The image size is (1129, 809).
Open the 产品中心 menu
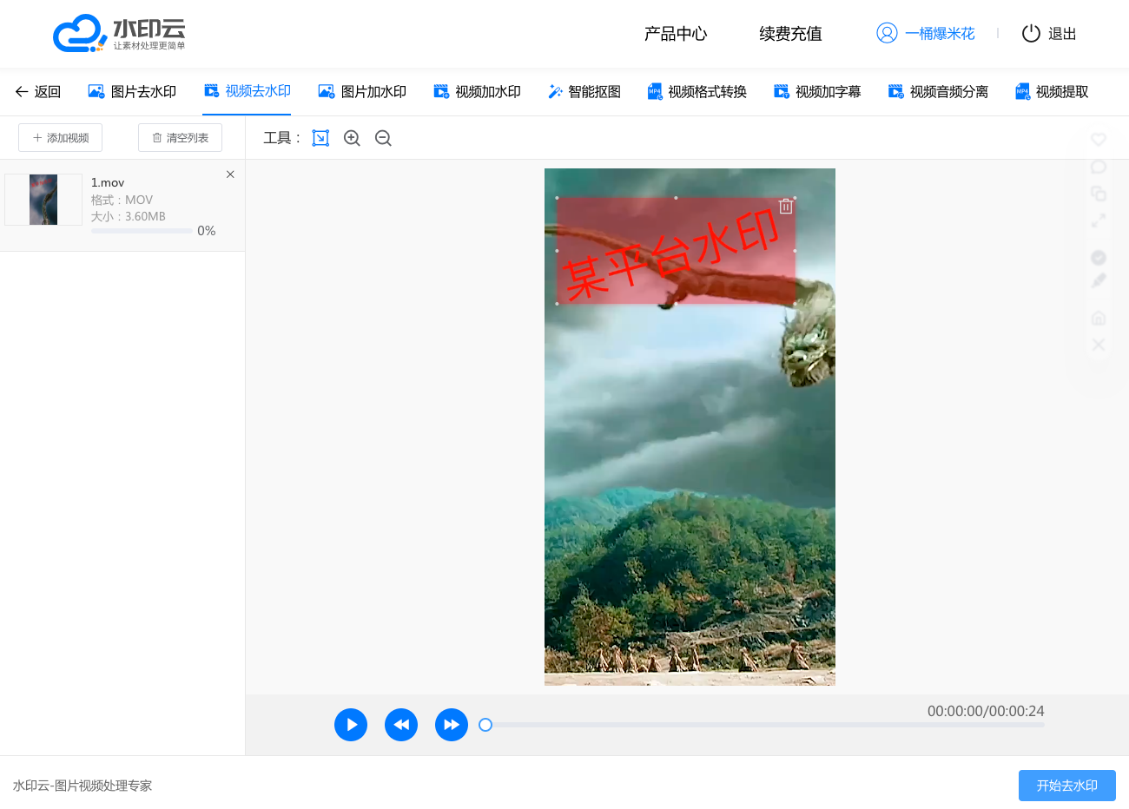pyautogui.click(x=676, y=34)
